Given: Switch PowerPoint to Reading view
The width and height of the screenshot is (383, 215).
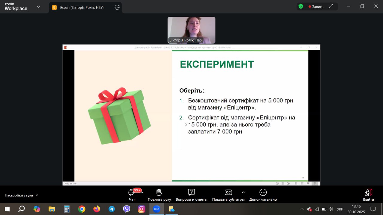Looking at the screenshot, I should [308, 183].
